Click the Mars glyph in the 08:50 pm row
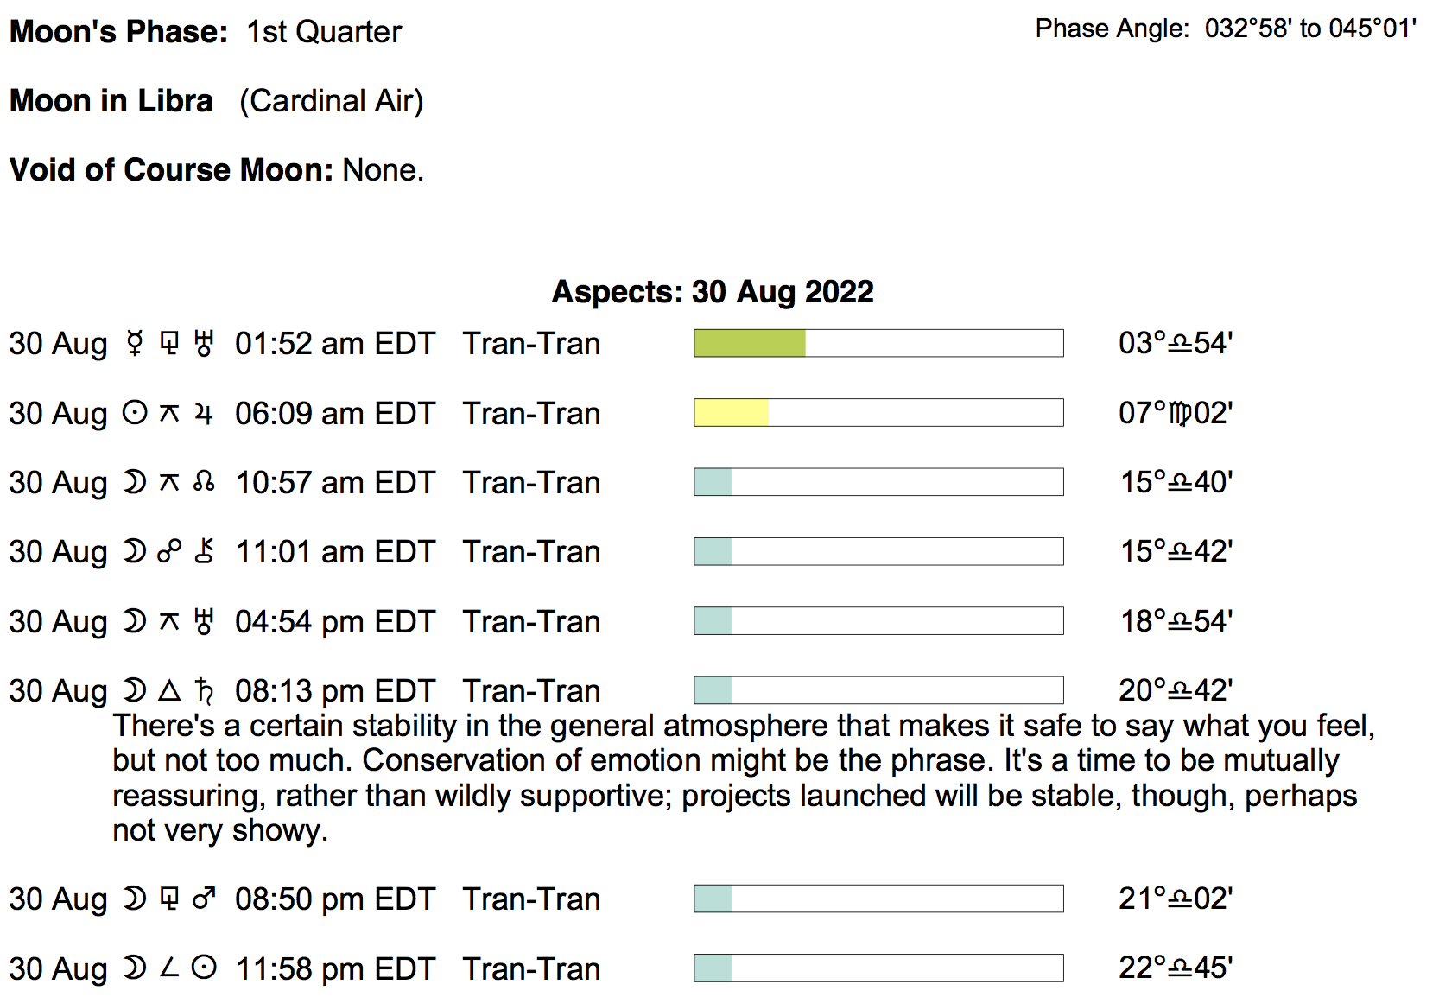The width and height of the screenshot is (1439, 997). click(204, 899)
